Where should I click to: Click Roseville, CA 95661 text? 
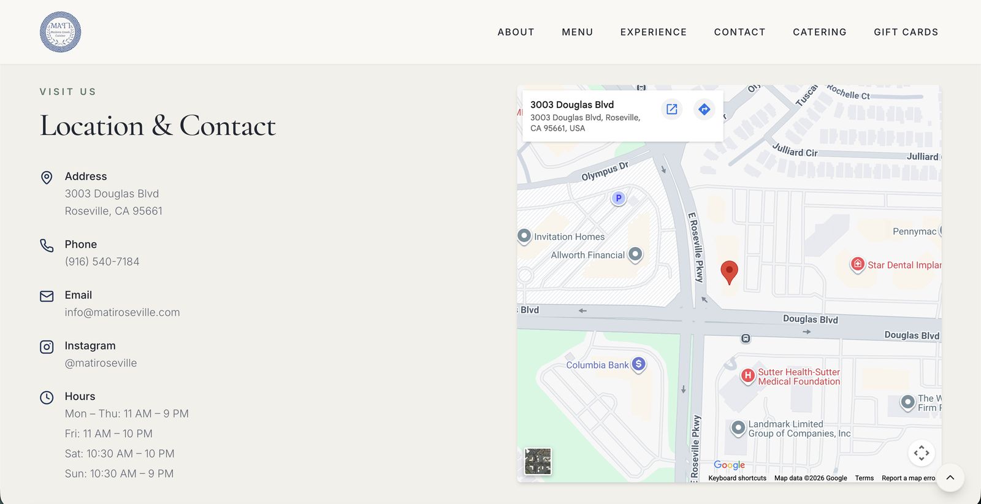114,211
